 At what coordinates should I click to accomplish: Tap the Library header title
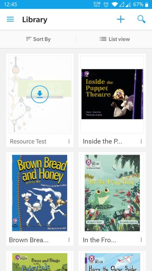click(x=35, y=19)
